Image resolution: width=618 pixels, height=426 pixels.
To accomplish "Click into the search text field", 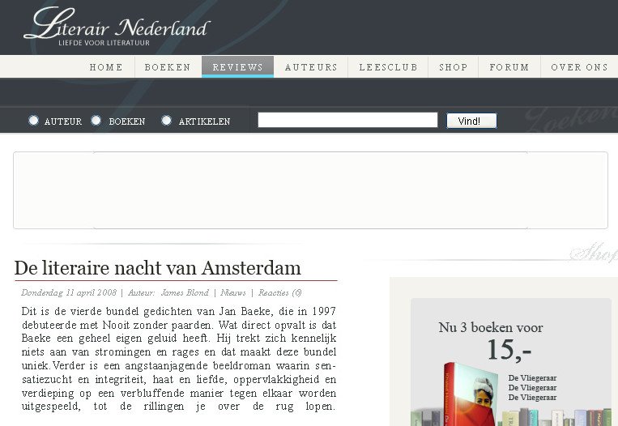I will pyautogui.click(x=347, y=121).
